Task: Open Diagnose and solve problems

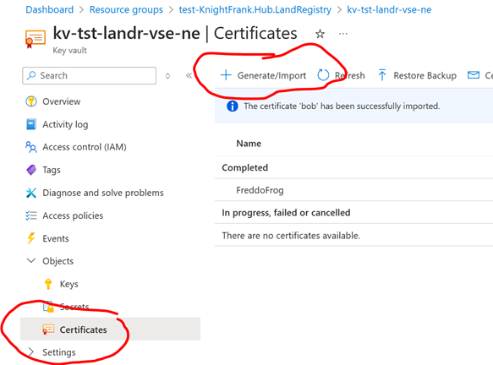Action: pos(103,193)
